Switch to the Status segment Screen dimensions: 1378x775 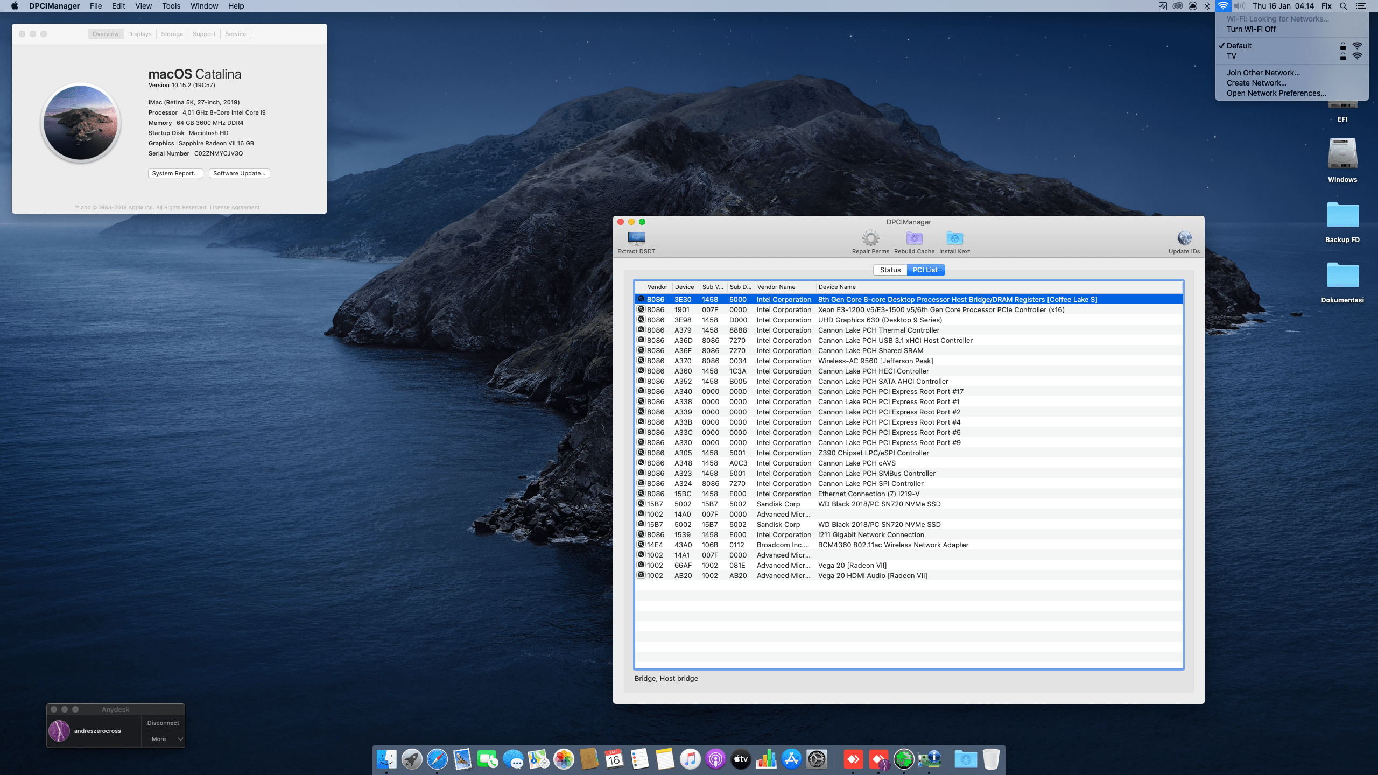click(890, 270)
